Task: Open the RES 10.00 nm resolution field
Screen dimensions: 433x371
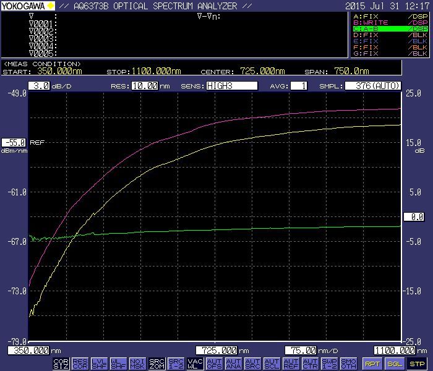Action: click(145, 86)
